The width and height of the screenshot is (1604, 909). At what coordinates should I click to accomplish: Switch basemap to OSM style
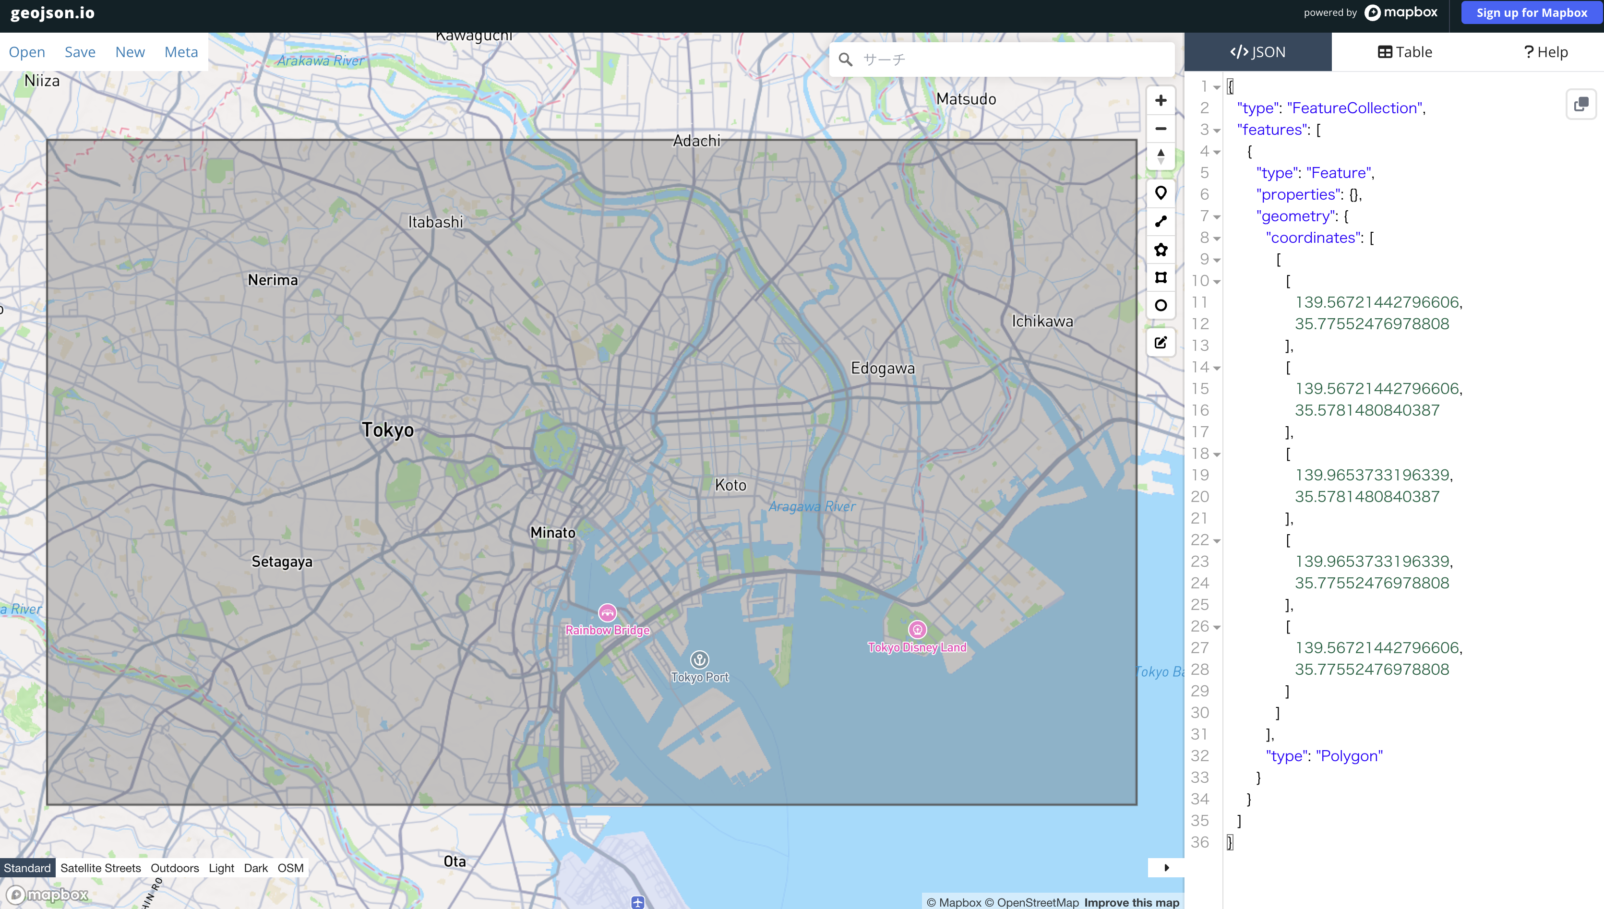pos(290,868)
